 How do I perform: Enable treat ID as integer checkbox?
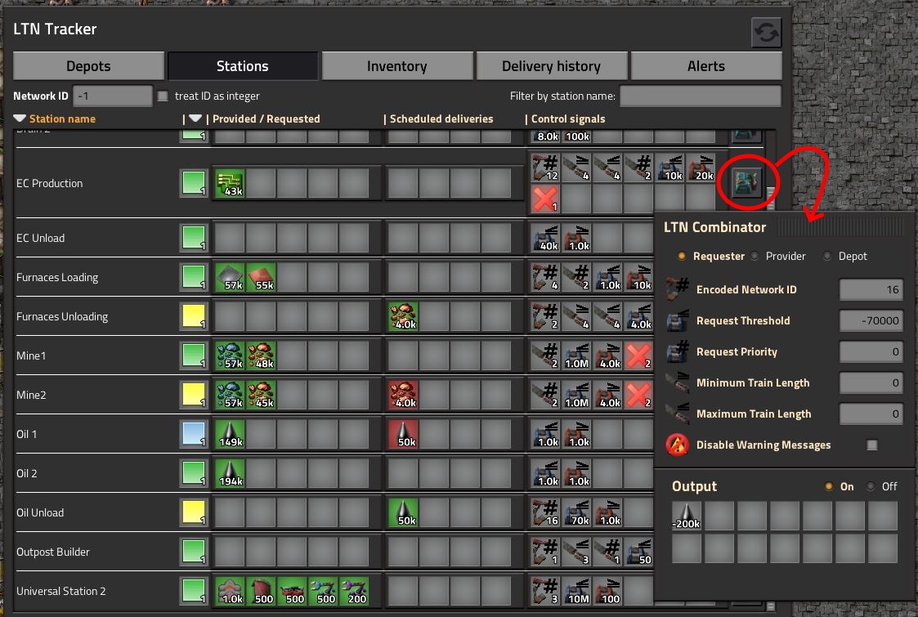pyautogui.click(x=163, y=96)
